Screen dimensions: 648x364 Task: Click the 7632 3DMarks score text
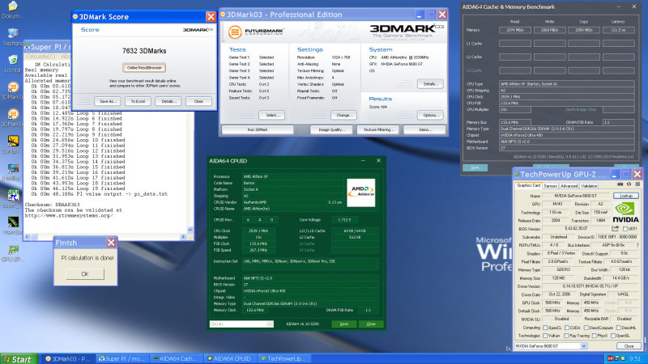point(144,51)
